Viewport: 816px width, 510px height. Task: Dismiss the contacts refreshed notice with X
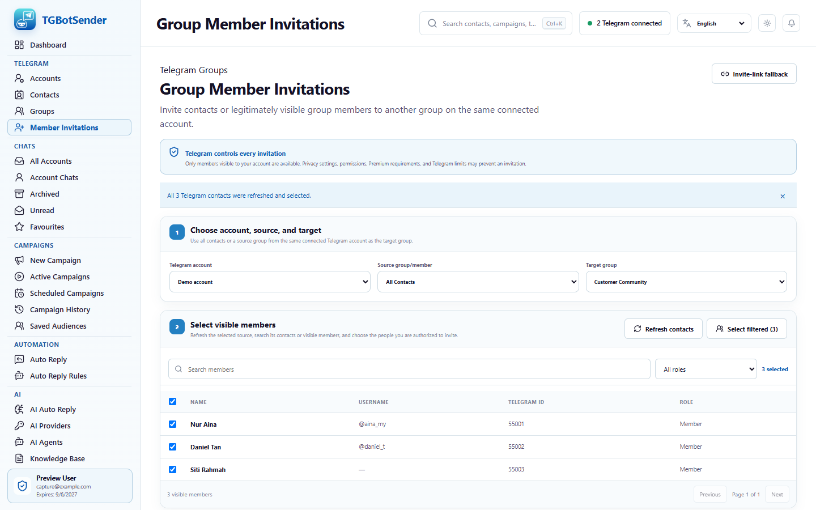(x=783, y=196)
